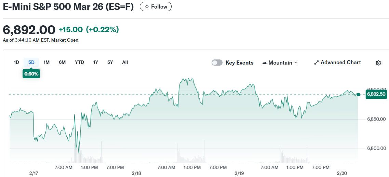Select the 5D time range tab

pos(31,63)
